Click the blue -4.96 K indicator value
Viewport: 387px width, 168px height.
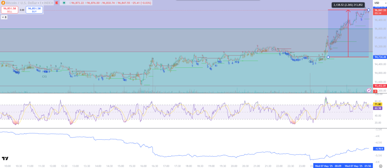tap(379, 148)
